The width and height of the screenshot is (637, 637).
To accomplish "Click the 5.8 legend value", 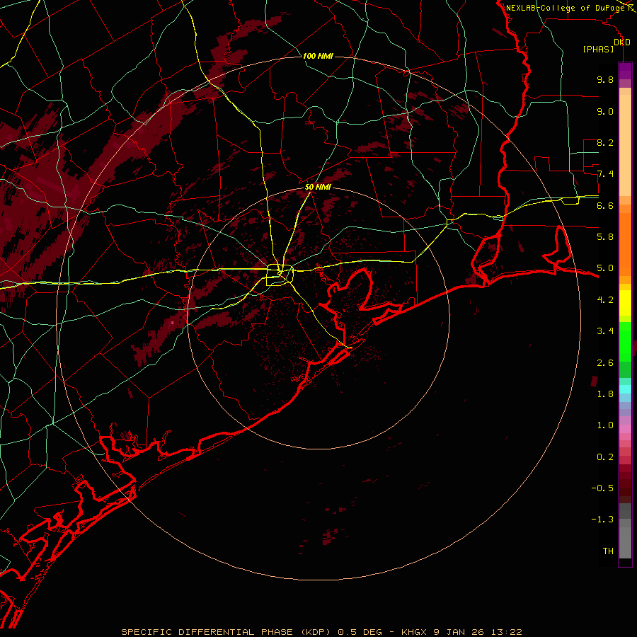I will [x=605, y=237].
